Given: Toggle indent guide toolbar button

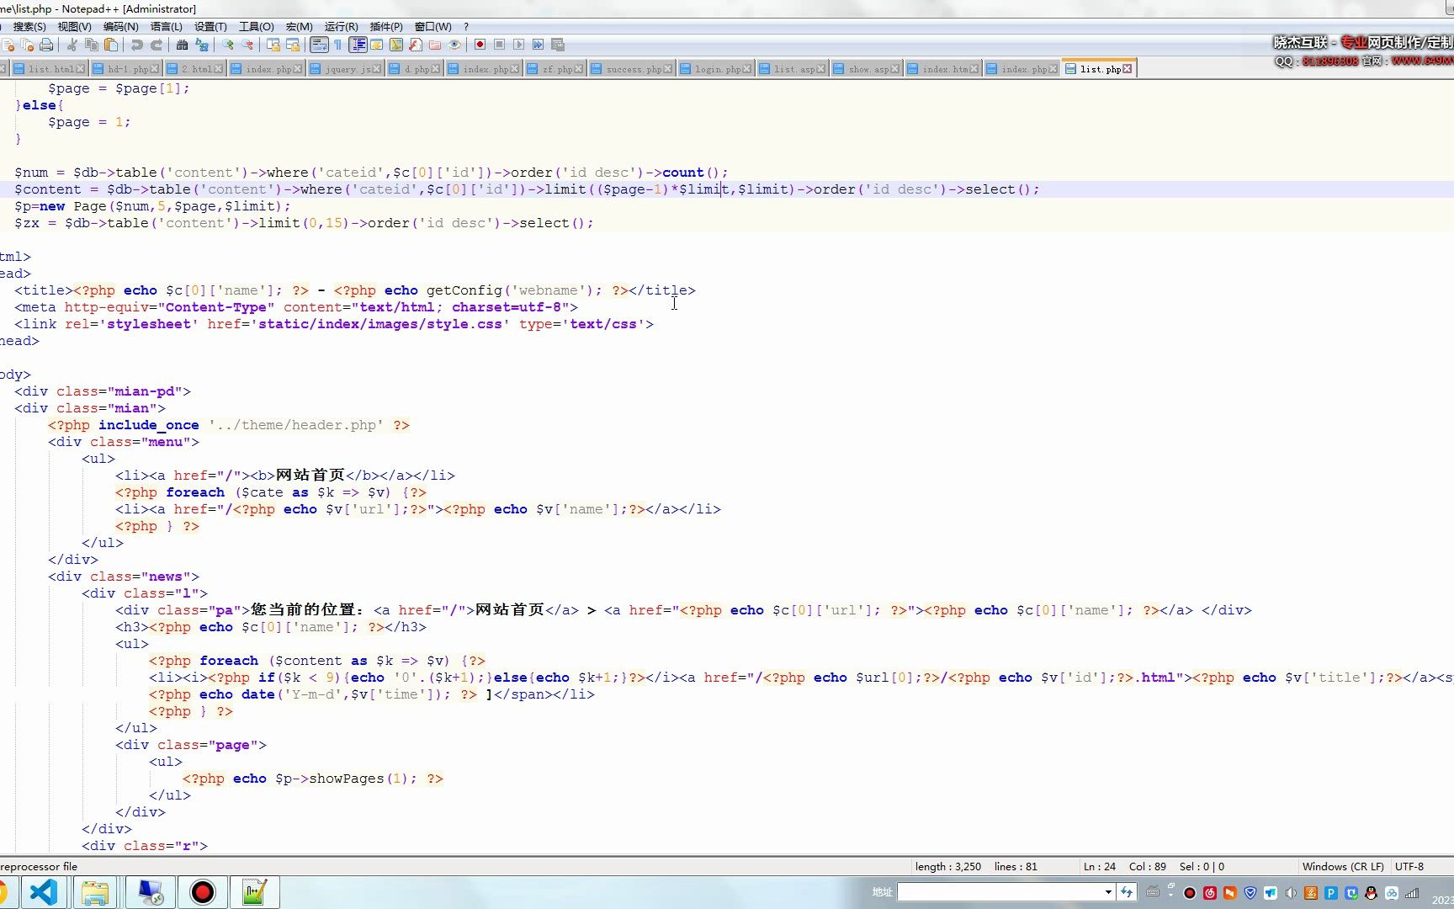Looking at the screenshot, I should 358,45.
